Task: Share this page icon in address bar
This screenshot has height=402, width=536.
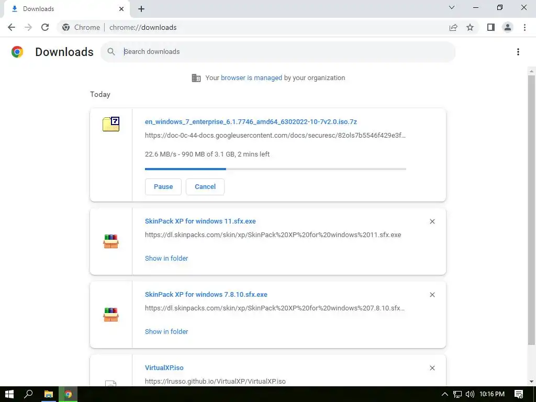Action: pyautogui.click(x=453, y=27)
